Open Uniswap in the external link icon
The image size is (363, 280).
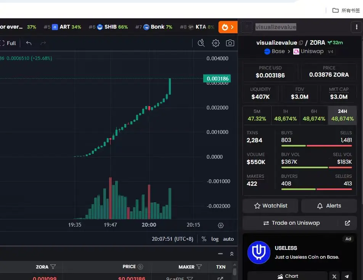click(x=347, y=223)
